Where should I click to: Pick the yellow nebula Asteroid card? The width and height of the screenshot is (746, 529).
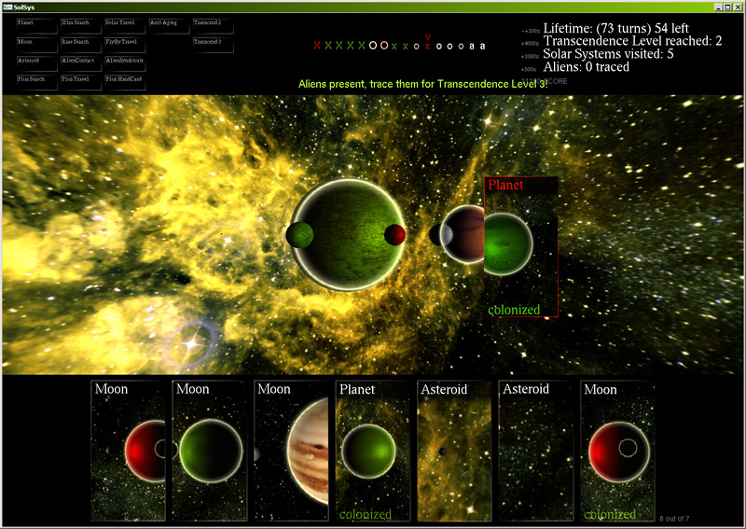click(453, 450)
